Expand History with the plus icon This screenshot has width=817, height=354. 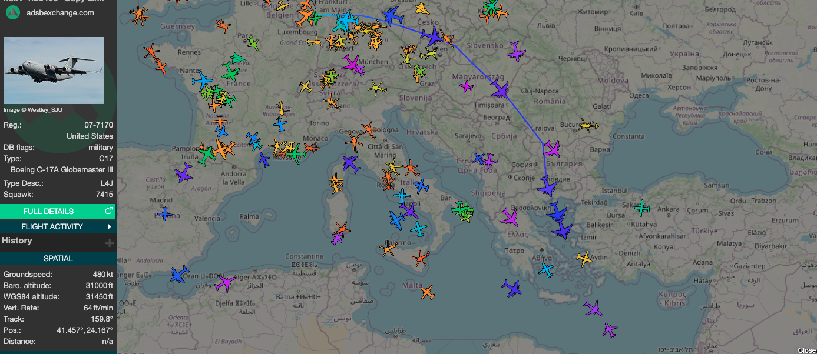[x=109, y=242]
